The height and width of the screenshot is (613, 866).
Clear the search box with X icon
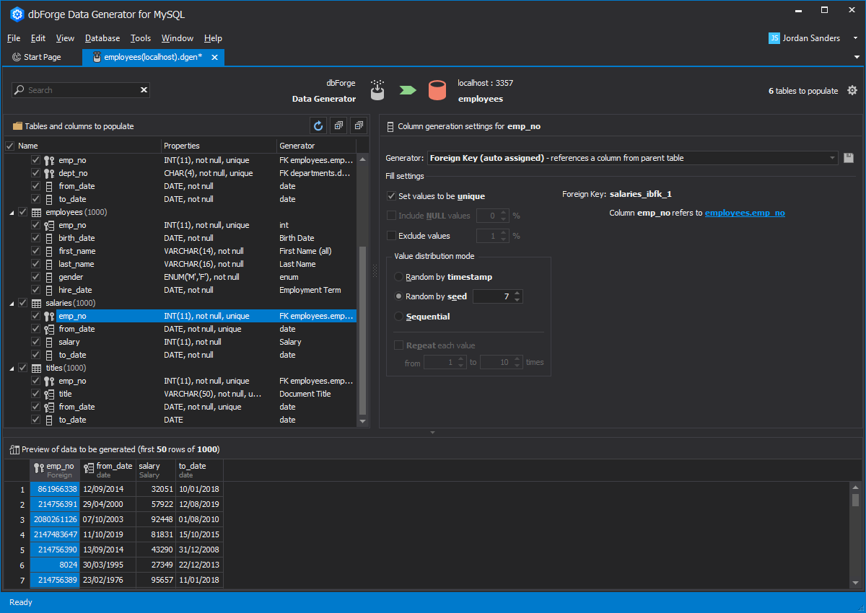pyautogui.click(x=144, y=90)
